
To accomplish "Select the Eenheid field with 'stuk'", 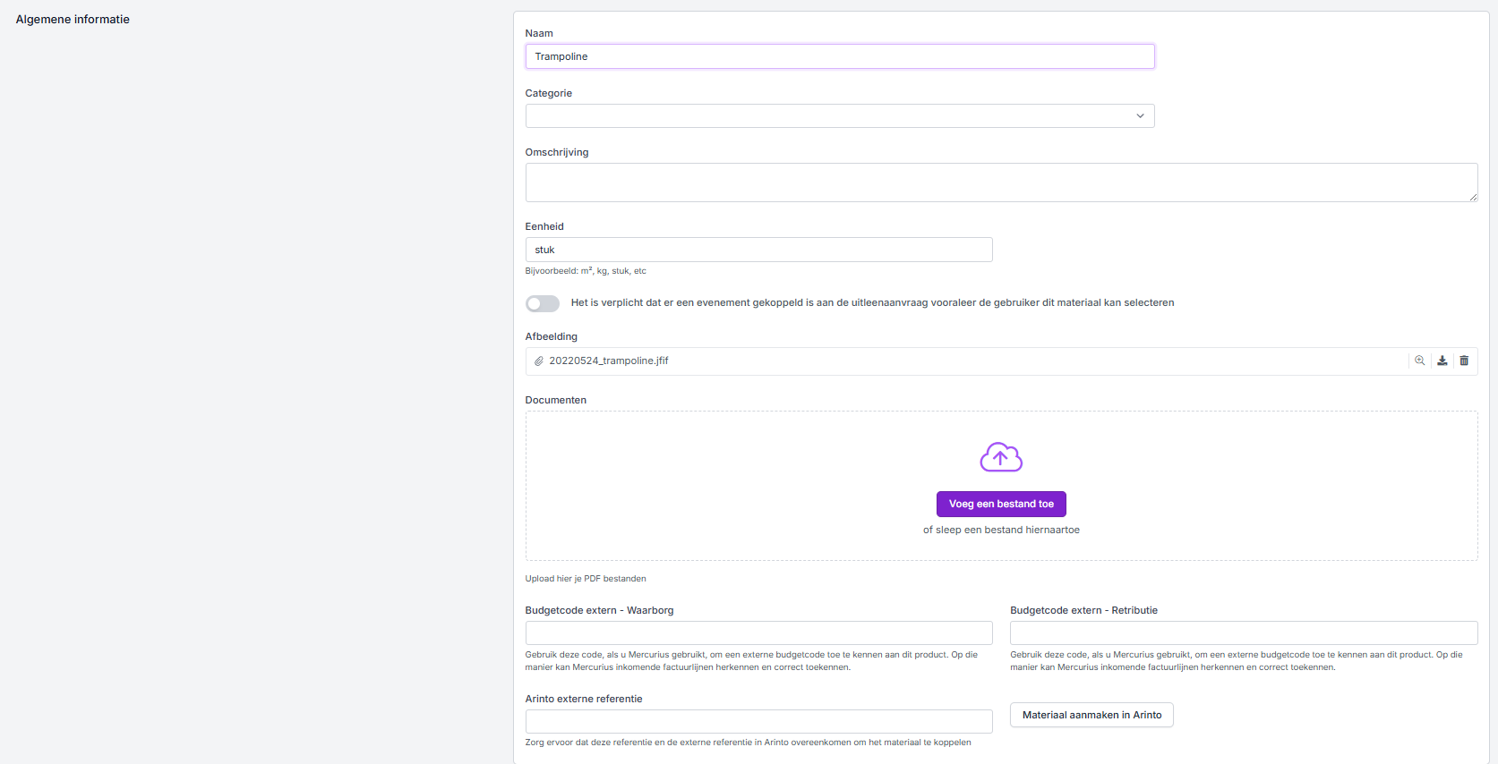I will [758, 250].
